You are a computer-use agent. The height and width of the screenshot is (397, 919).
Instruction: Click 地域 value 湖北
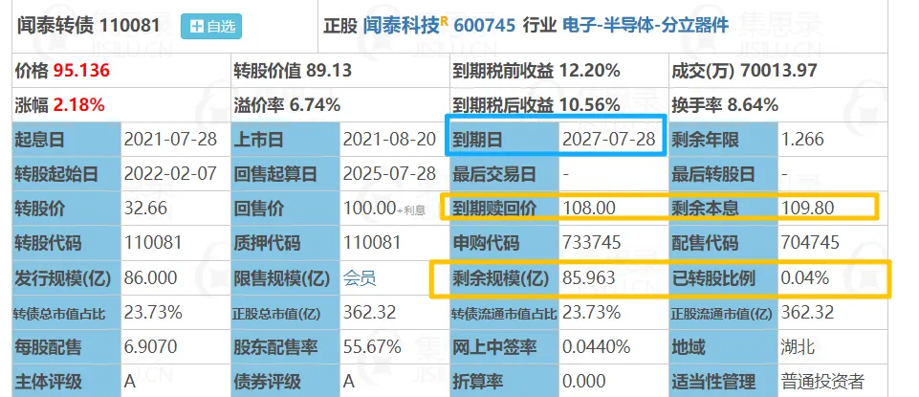(x=798, y=347)
